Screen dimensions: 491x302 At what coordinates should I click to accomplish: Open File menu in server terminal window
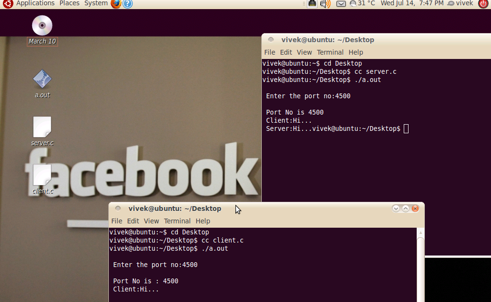point(269,52)
